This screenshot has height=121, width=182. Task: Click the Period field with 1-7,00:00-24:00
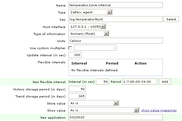[139, 82]
